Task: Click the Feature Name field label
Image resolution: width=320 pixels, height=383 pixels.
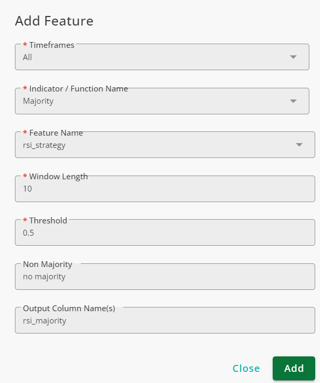Action: [x=56, y=132]
